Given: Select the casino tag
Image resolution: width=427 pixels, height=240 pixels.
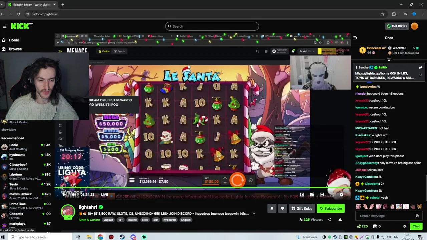Looking at the screenshot, I should [132, 220].
